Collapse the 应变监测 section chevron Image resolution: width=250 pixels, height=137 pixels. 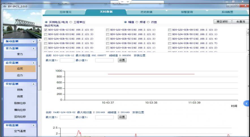pyautogui.click(x=33, y=63)
